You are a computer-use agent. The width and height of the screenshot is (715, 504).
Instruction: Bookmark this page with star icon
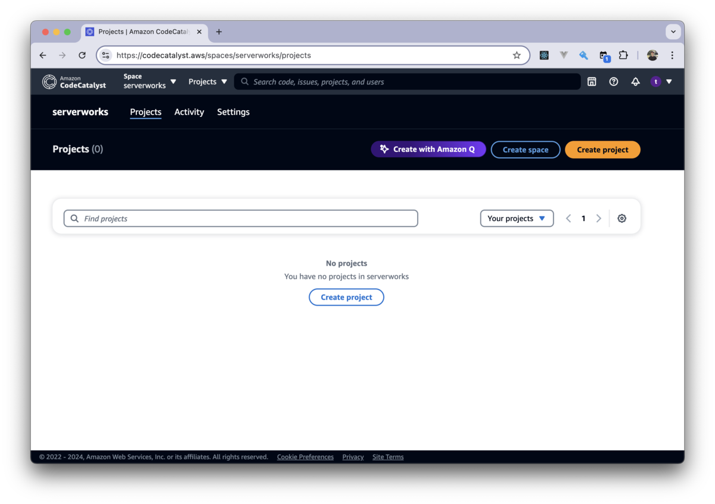(x=517, y=55)
